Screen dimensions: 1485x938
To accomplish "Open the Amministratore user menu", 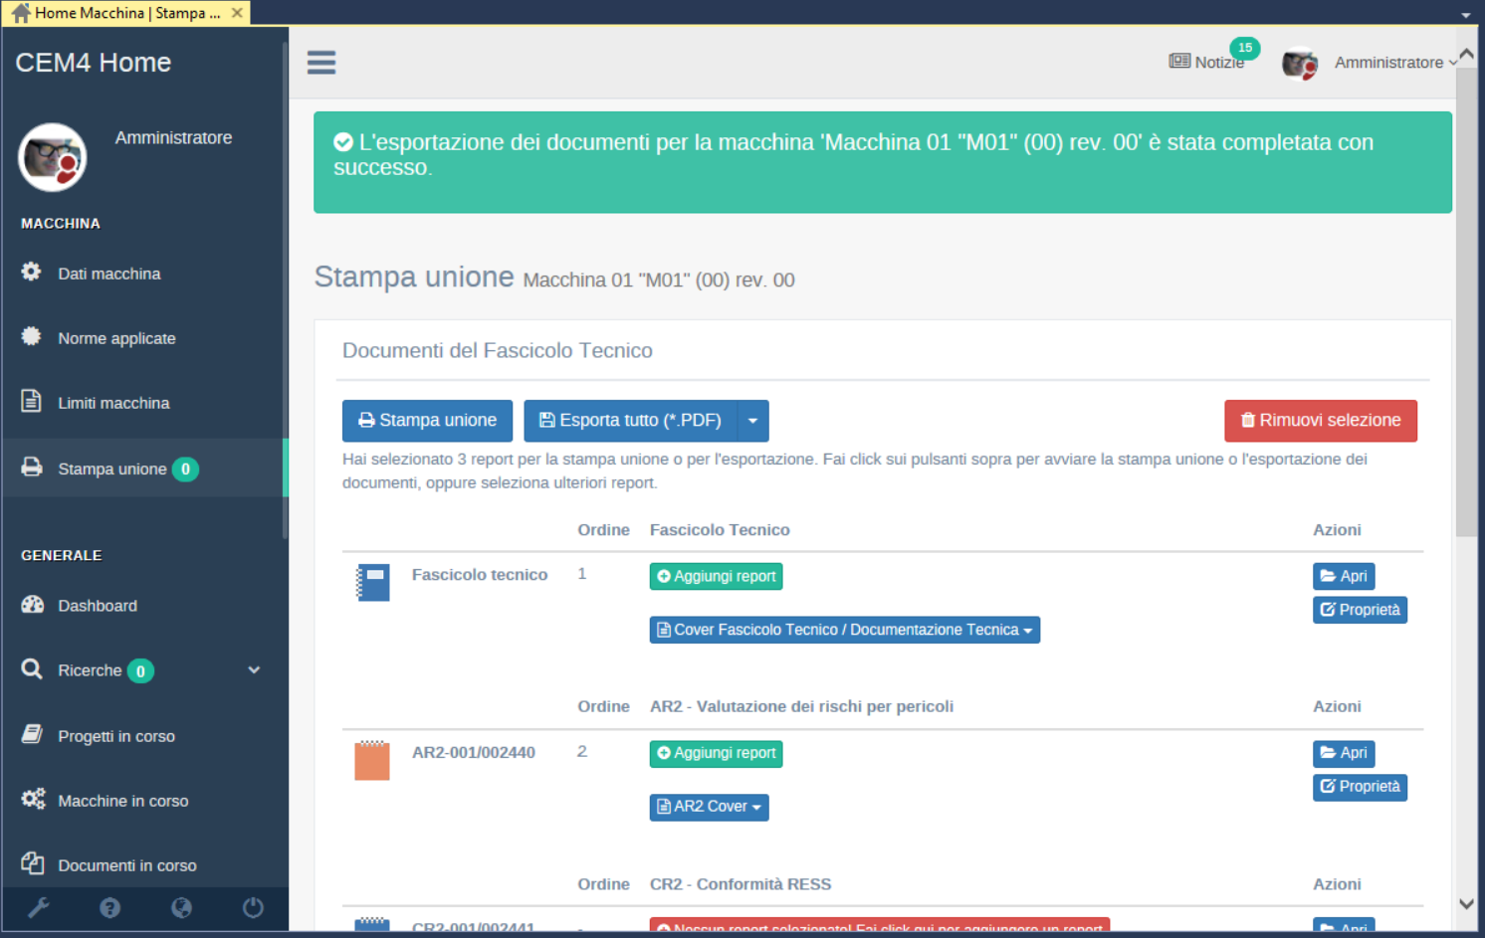I will pyautogui.click(x=1393, y=63).
